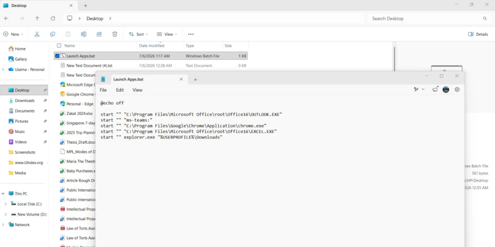Toggle the select all items checkbox
The height and width of the screenshot is (247, 495).
pos(59,46)
